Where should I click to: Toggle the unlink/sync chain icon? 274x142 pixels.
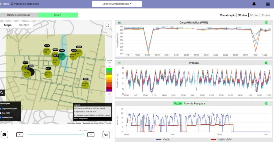pos(106,135)
